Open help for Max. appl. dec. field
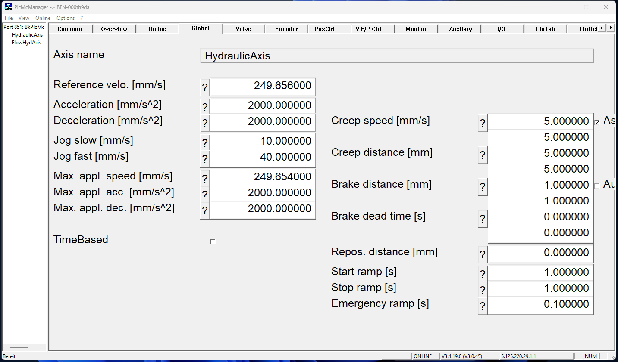 tap(205, 210)
